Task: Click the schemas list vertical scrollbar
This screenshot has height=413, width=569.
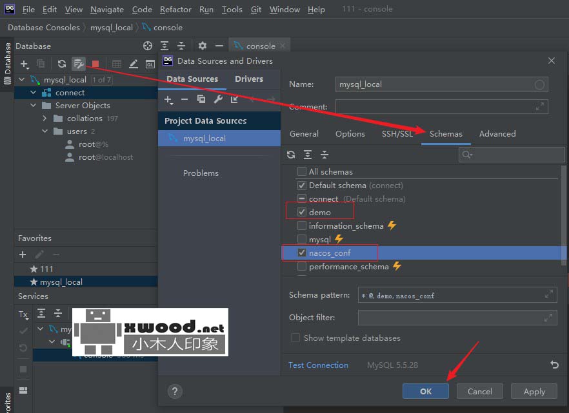Action: pos(564,215)
